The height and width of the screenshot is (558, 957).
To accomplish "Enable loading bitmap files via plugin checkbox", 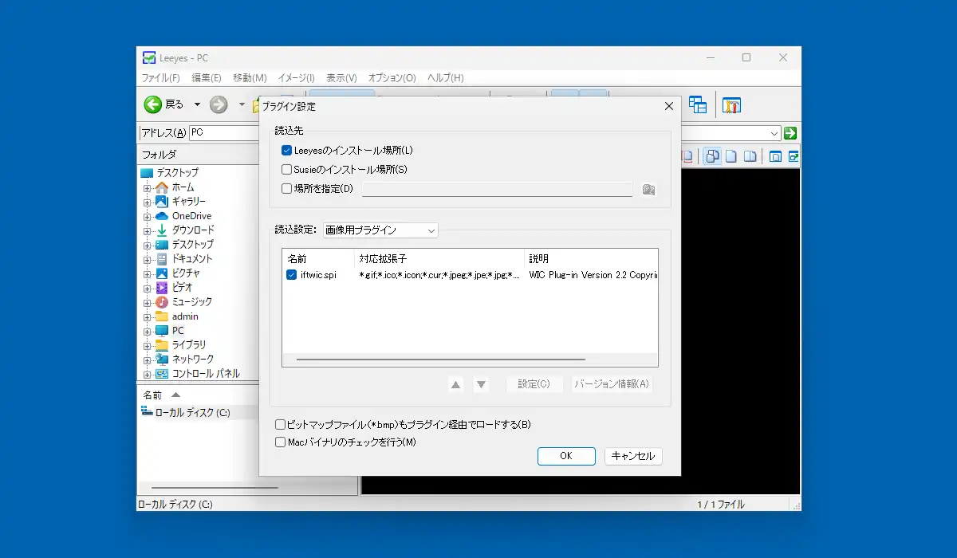I will click(x=280, y=425).
